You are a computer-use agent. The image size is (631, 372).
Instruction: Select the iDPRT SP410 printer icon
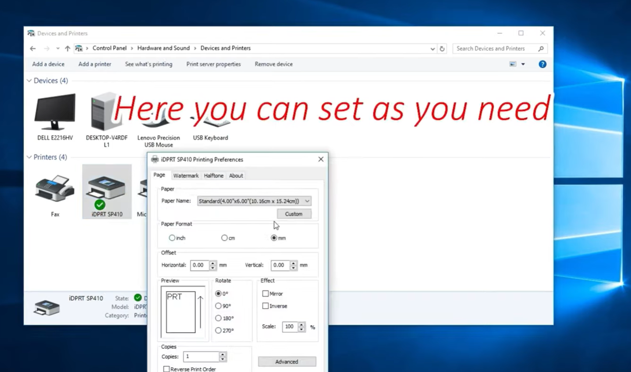[106, 192]
